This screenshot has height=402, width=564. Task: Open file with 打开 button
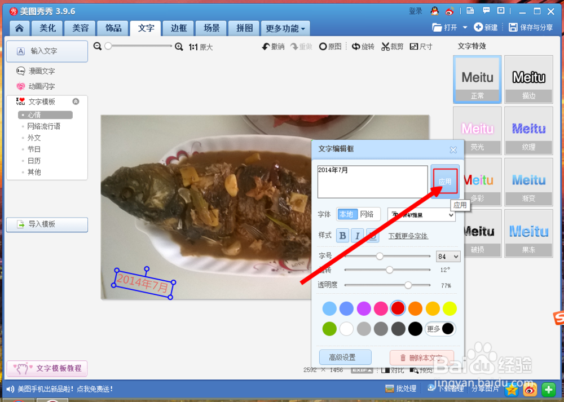[x=444, y=27]
